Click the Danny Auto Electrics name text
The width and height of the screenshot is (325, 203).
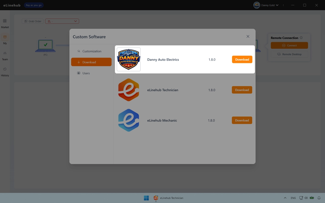tap(163, 60)
